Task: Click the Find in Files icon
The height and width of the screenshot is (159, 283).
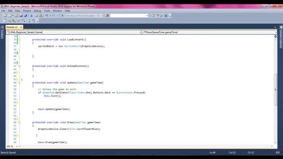Action: pos(107,16)
